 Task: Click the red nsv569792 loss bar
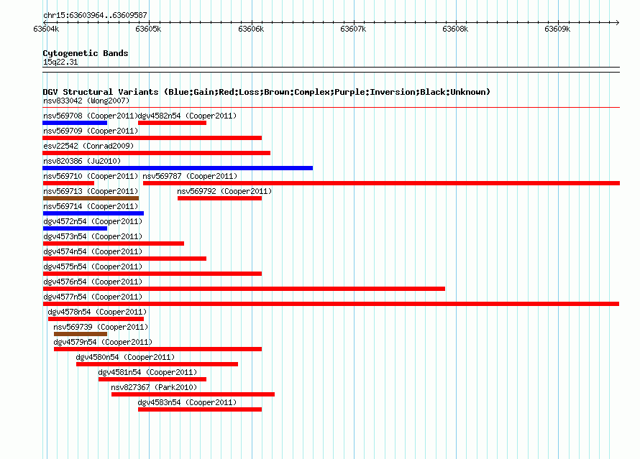[219, 198]
